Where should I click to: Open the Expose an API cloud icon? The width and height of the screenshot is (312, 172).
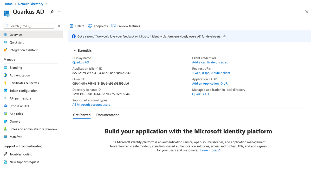5,106
